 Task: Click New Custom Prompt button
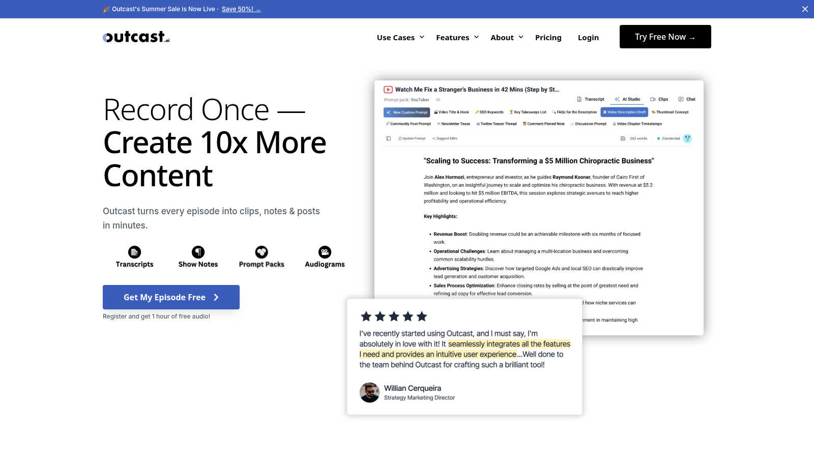407,112
